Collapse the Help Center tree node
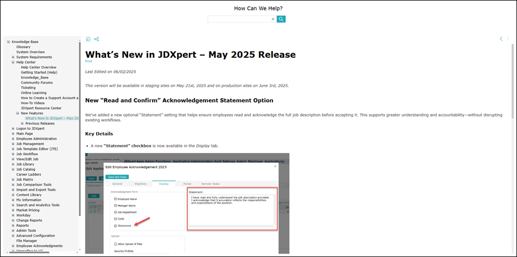The height and width of the screenshot is (257, 517). [13, 62]
